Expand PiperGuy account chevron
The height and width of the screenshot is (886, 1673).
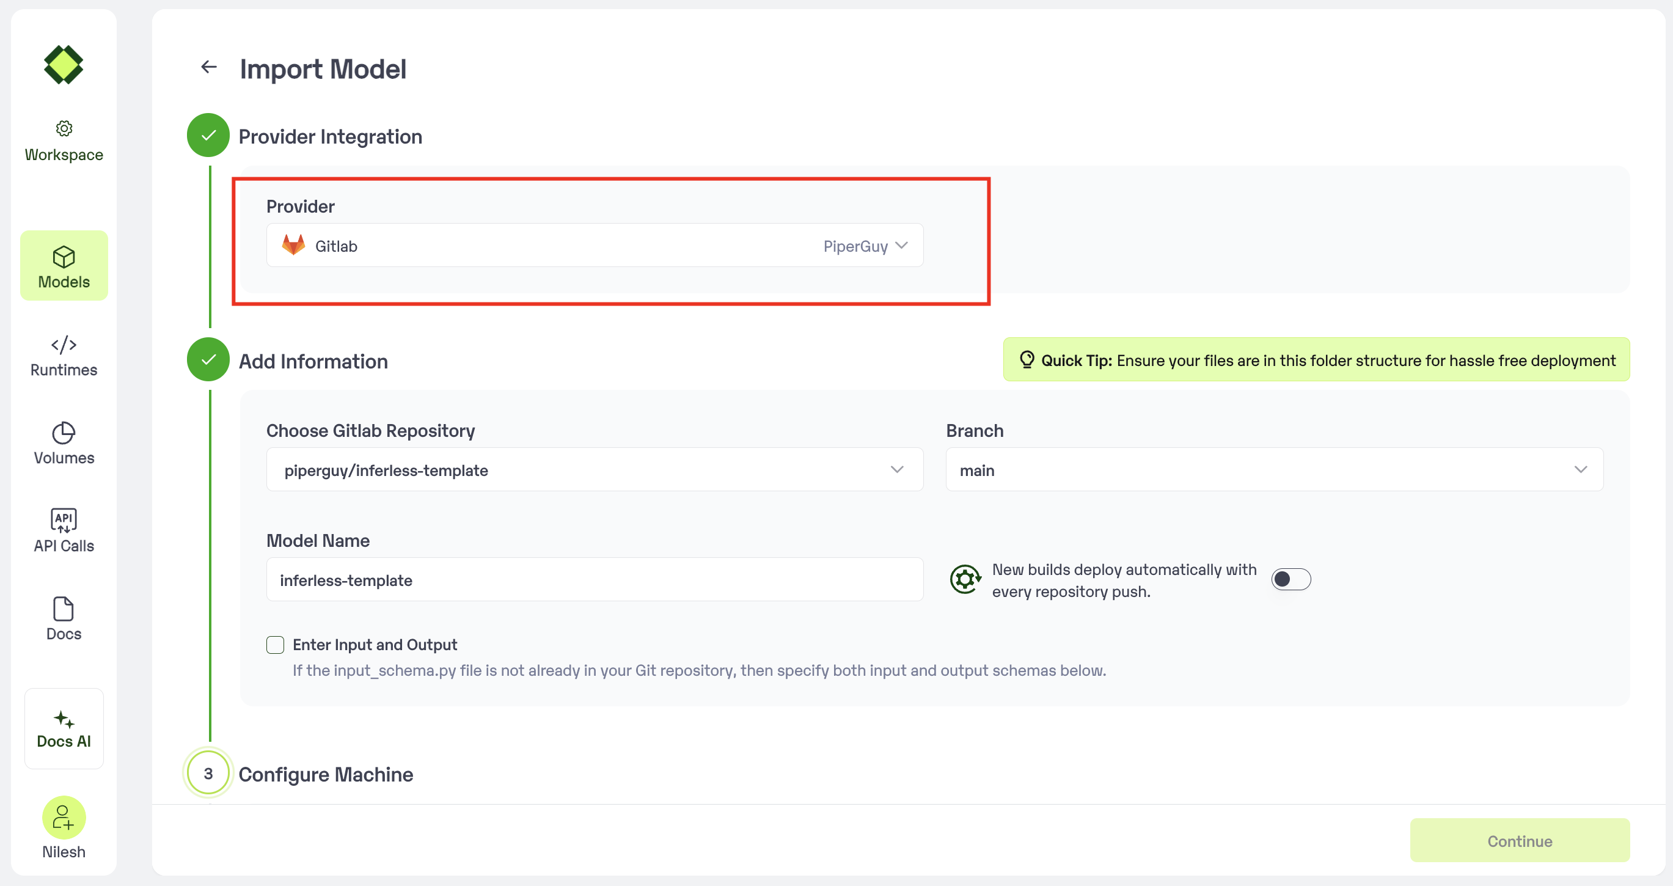pos(901,246)
